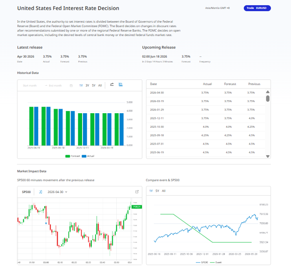Select the 3Y historical range tab
Screen dimensions: 291x268
pos(87,85)
